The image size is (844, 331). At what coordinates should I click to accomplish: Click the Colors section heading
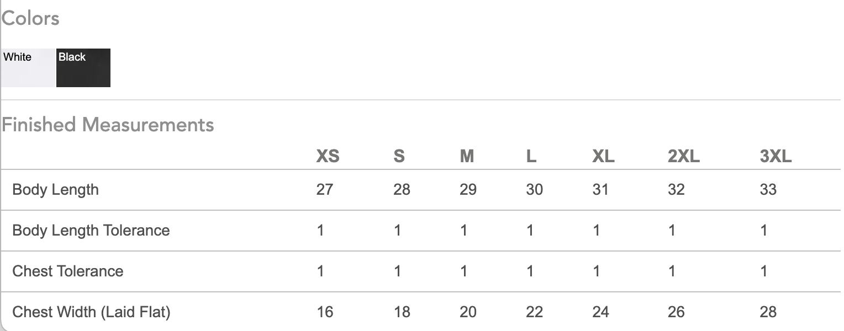click(30, 18)
